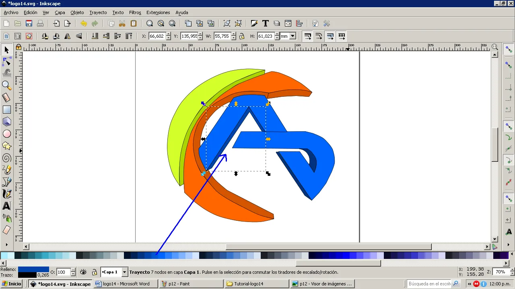
Task: Toggle scale rounded corners option
Action: click(x=319, y=36)
